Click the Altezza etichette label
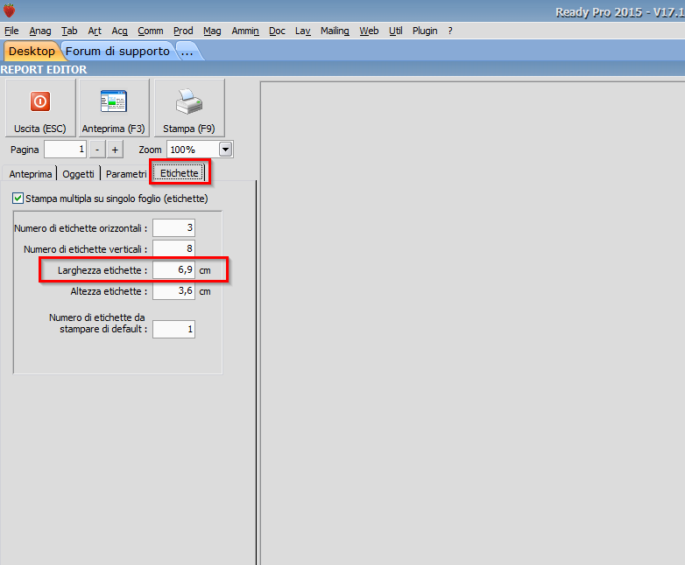 [109, 291]
